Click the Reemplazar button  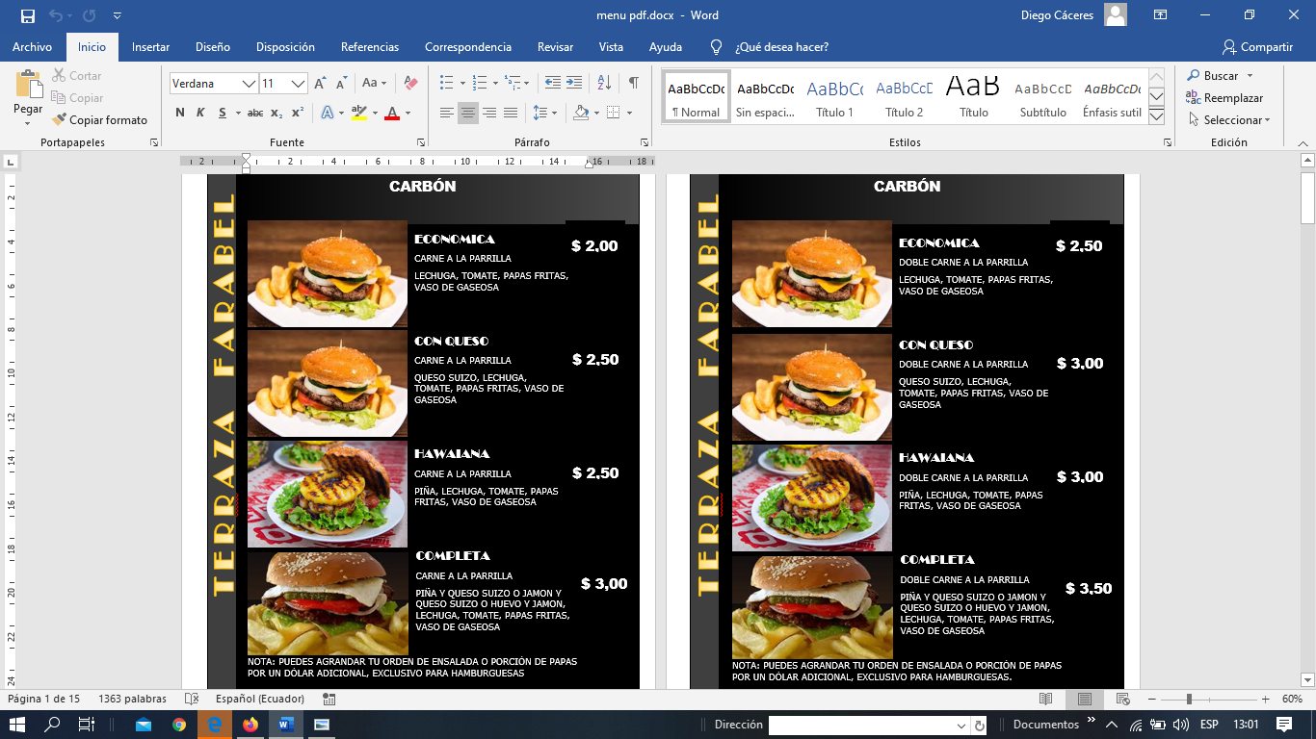click(1224, 98)
